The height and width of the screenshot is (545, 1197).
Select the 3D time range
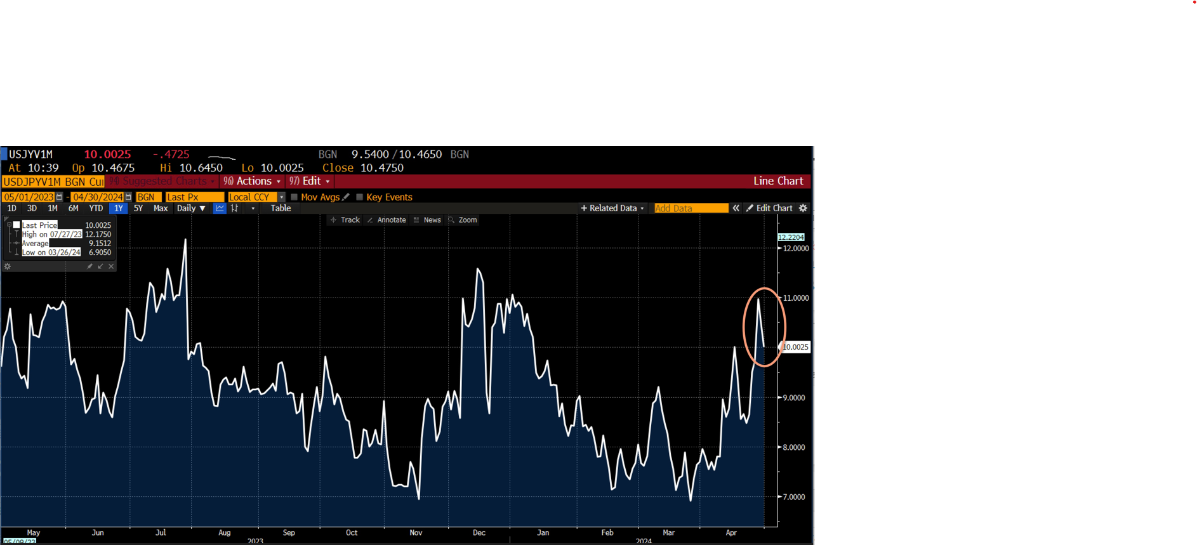tap(32, 208)
